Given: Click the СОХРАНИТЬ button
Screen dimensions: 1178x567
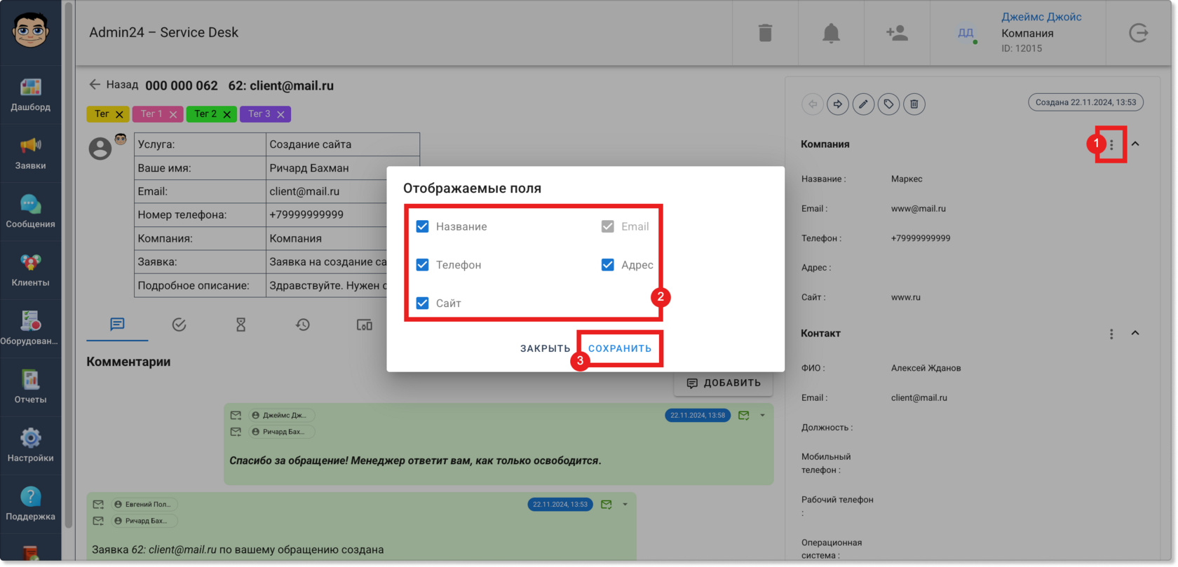Looking at the screenshot, I should 620,348.
